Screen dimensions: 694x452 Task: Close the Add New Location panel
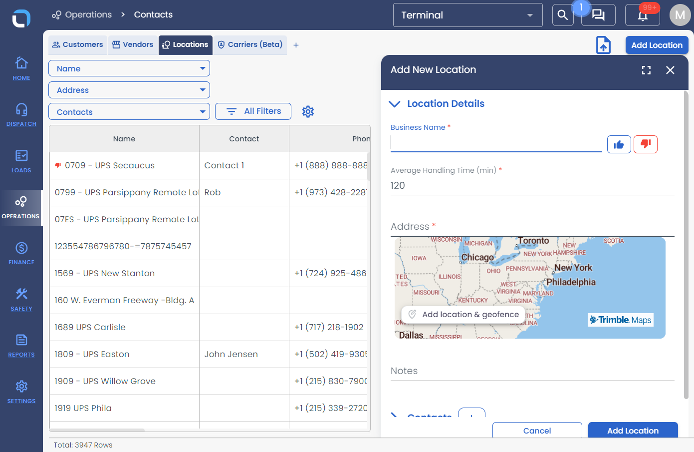[670, 70]
